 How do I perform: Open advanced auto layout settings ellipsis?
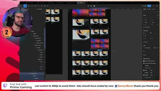[158, 33]
